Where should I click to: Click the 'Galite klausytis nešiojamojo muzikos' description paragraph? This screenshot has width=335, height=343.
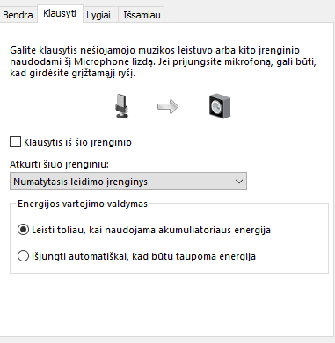coord(163,61)
